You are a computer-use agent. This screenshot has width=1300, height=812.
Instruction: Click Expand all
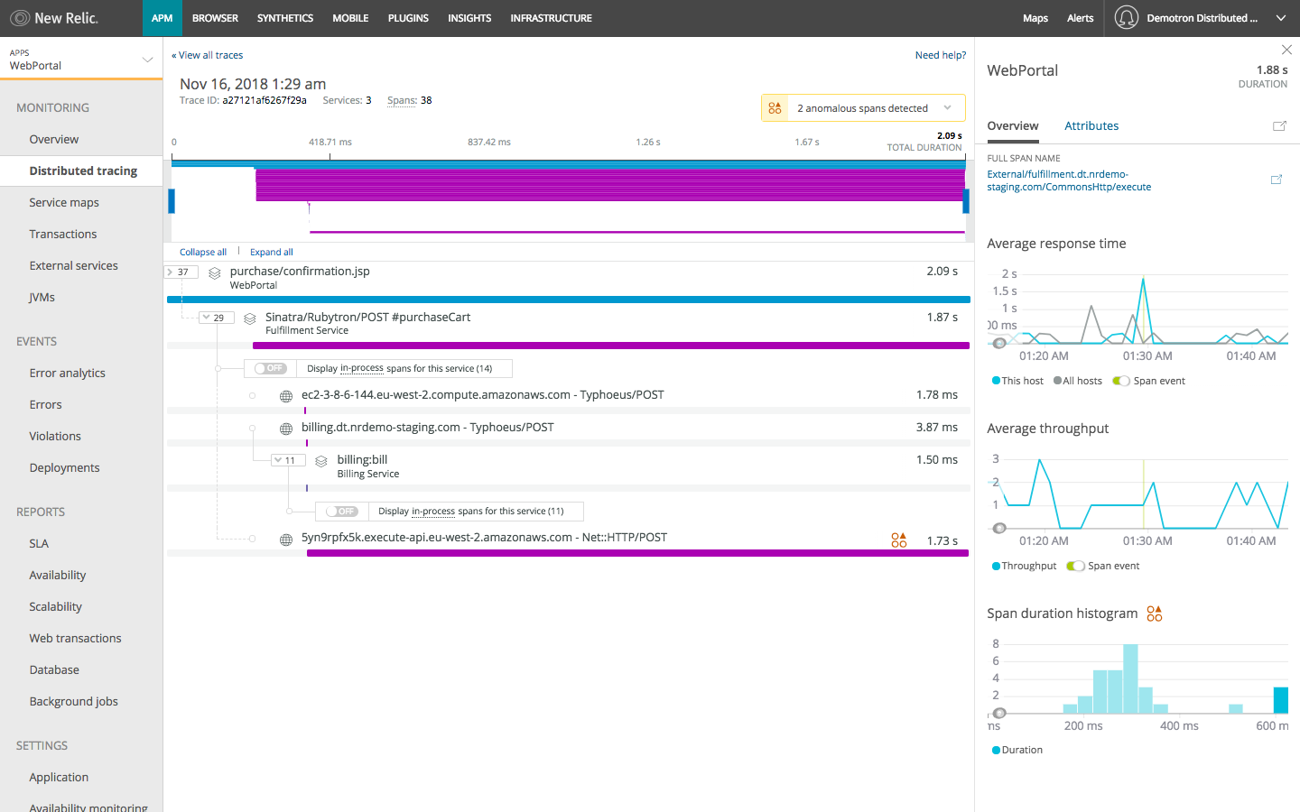(272, 253)
